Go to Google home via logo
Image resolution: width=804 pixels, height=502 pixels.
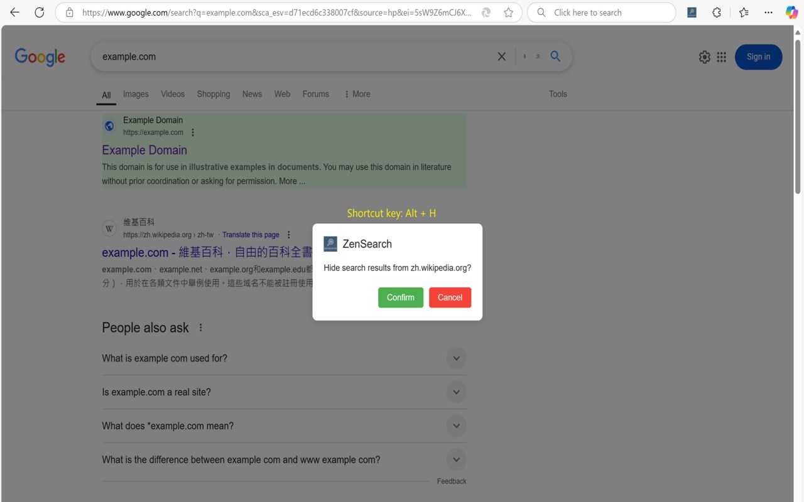(x=40, y=57)
